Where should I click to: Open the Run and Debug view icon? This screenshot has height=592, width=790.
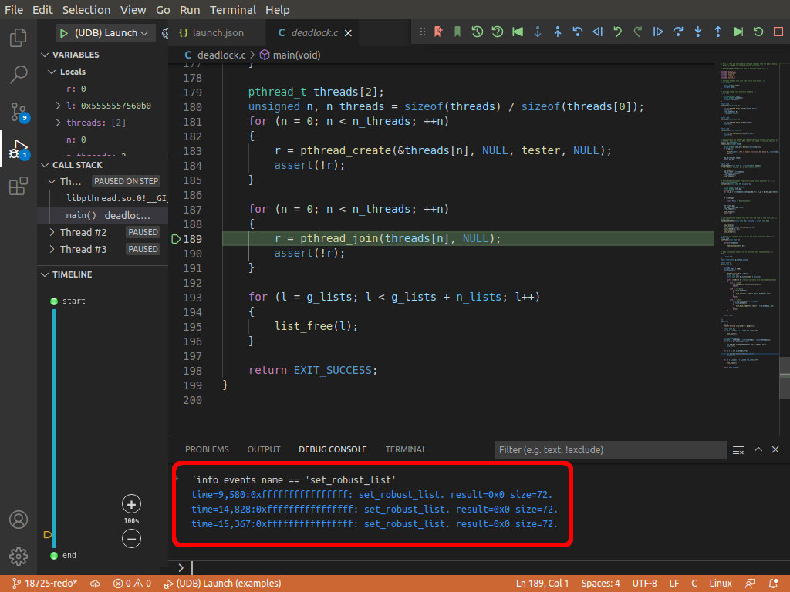[19, 150]
